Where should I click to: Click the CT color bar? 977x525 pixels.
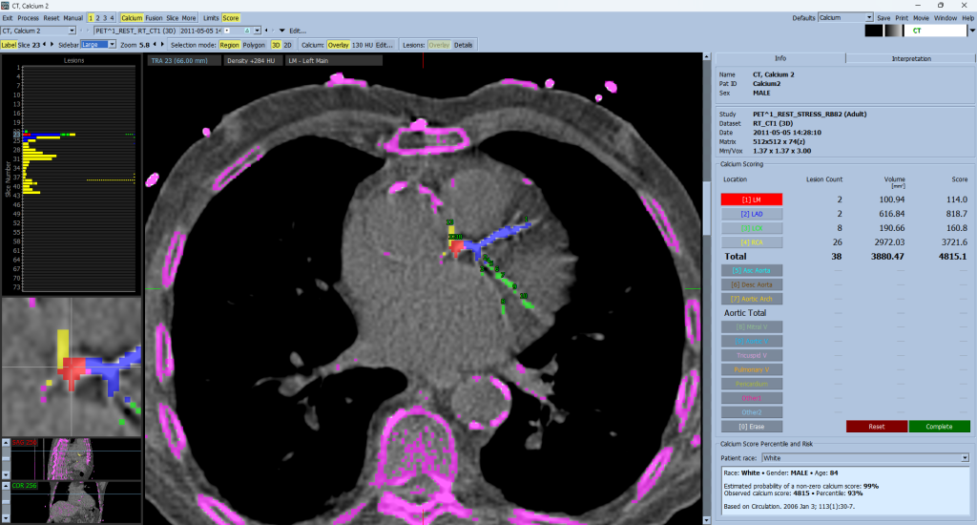935,31
